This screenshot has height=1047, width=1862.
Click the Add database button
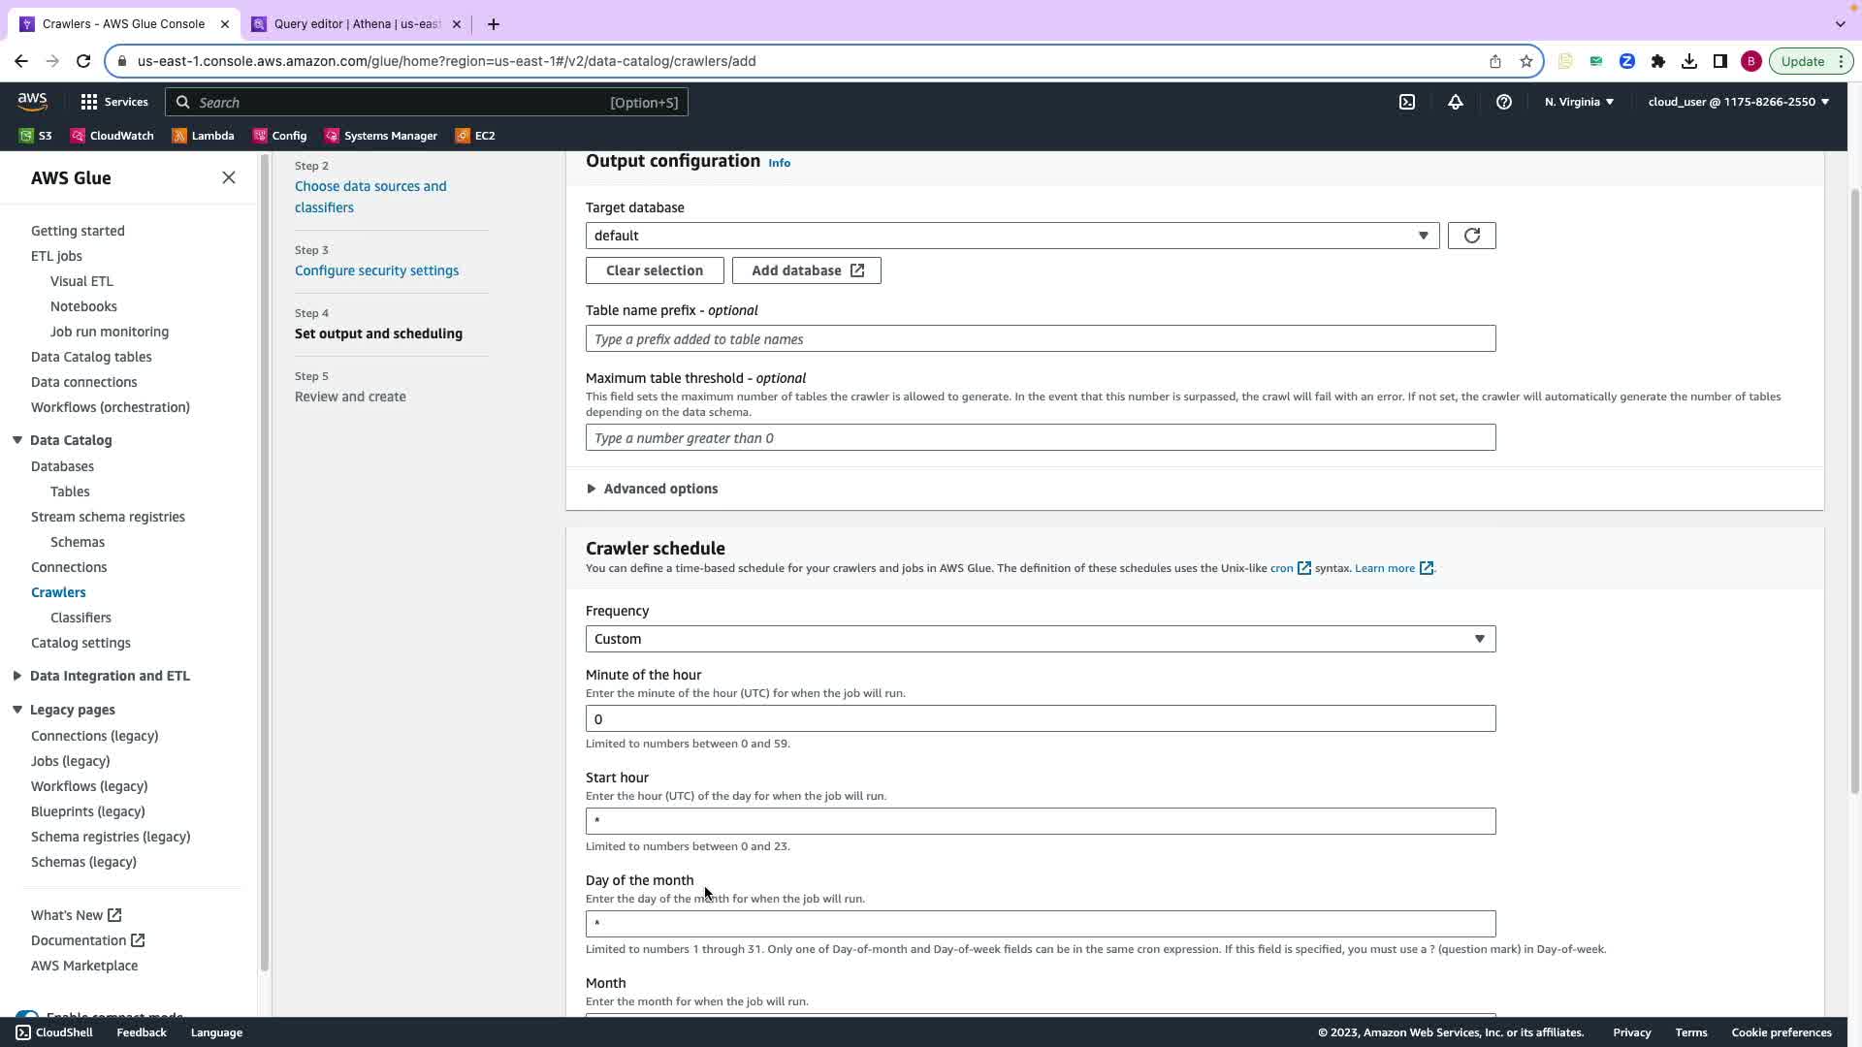[x=806, y=270]
